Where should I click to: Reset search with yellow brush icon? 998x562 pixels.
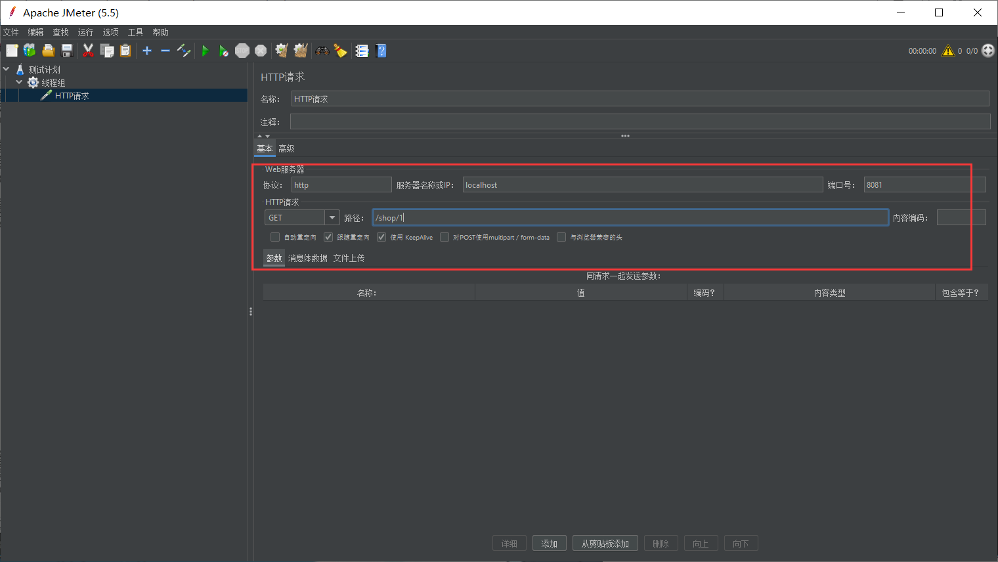click(340, 51)
